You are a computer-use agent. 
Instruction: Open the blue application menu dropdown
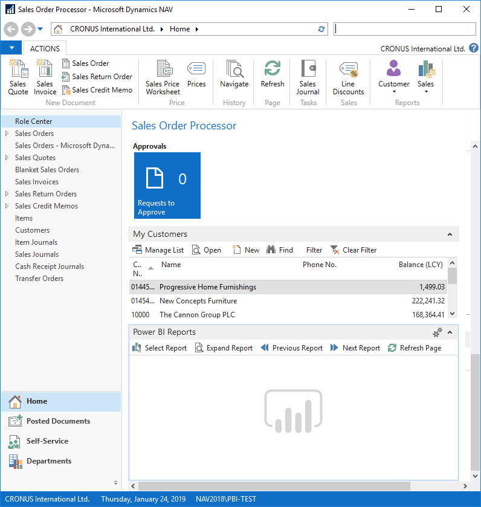(x=11, y=48)
